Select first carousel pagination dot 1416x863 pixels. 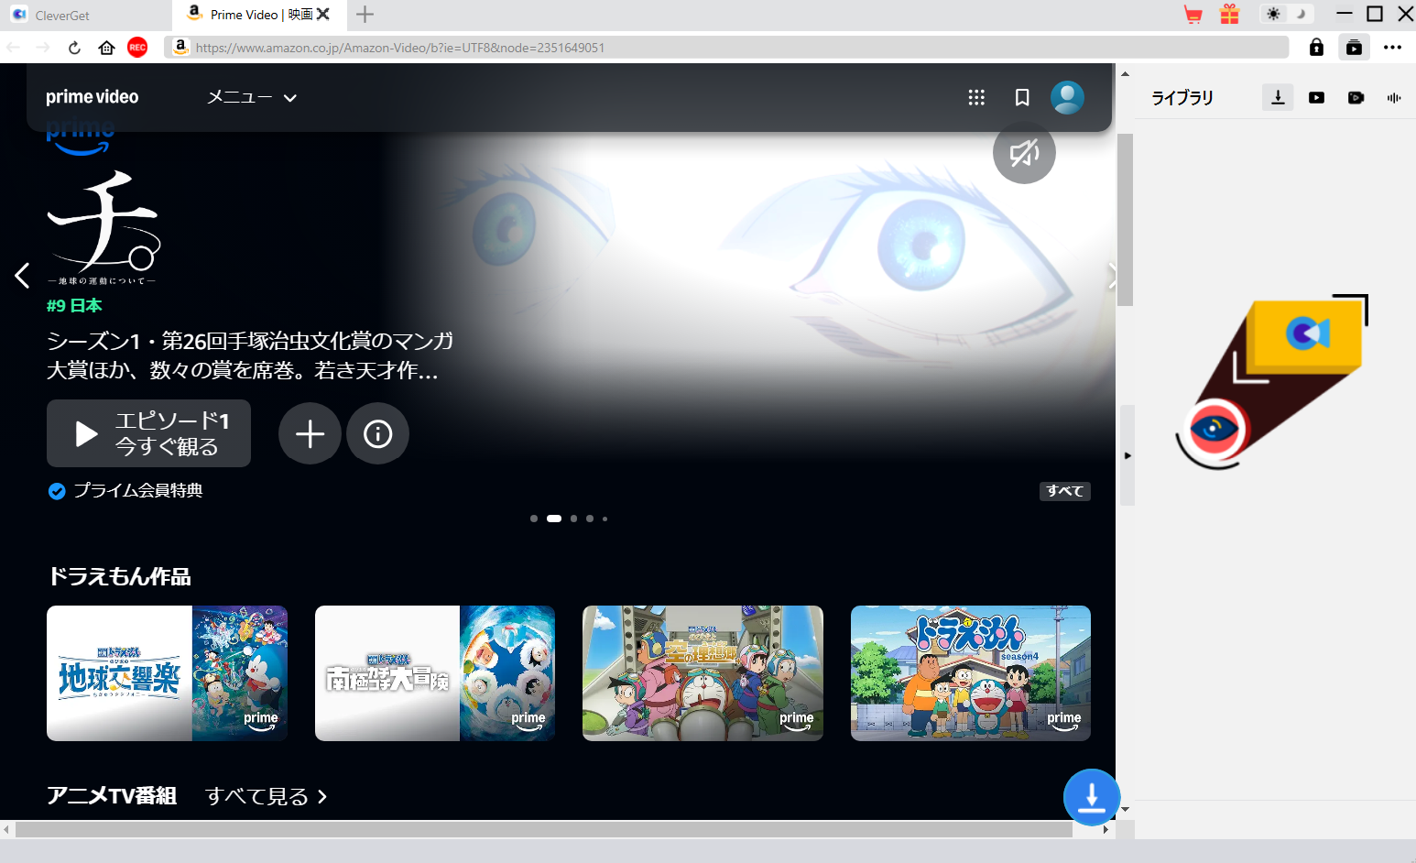(x=534, y=519)
